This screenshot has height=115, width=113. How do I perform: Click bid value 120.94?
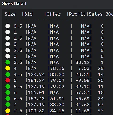(x=36, y=74)
